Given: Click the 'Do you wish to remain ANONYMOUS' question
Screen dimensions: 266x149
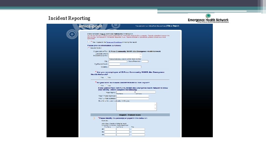Looking at the screenshot, I should (123, 83).
